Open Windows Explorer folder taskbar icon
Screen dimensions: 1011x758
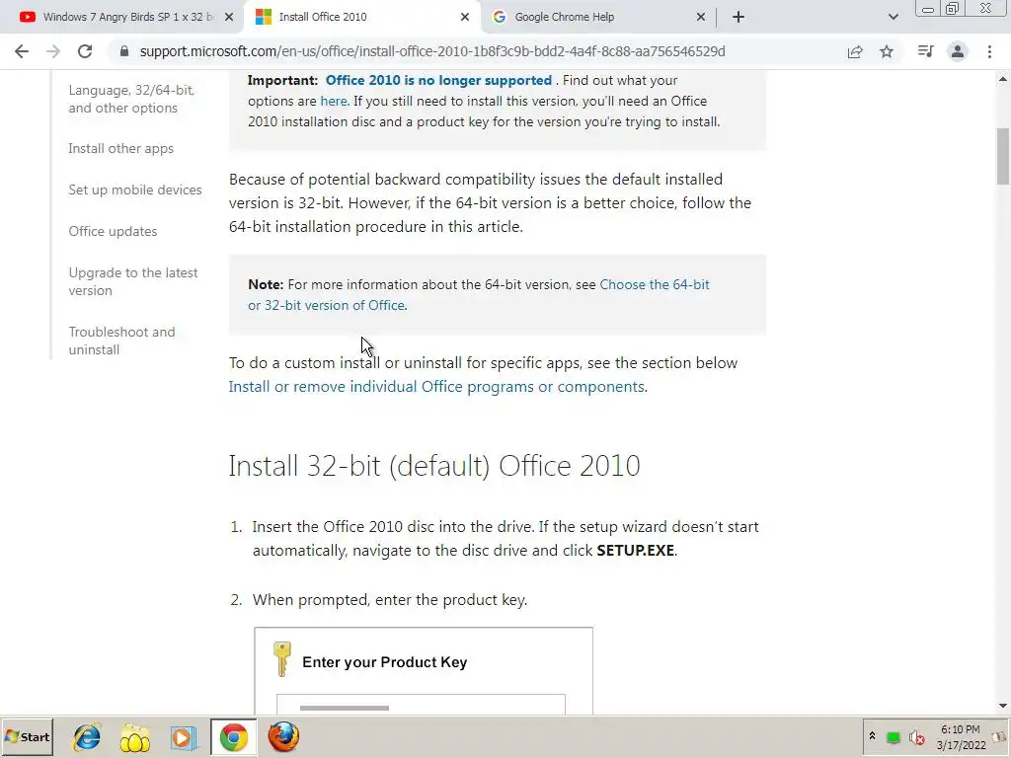[x=134, y=737]
